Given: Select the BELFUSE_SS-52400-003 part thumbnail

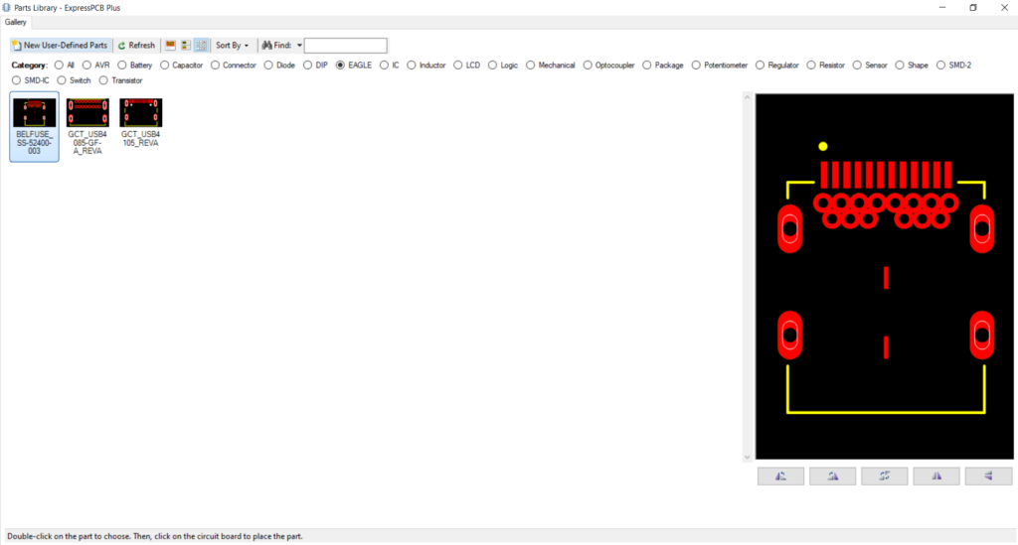Looking at the screenshot, I should coord(35,126).
